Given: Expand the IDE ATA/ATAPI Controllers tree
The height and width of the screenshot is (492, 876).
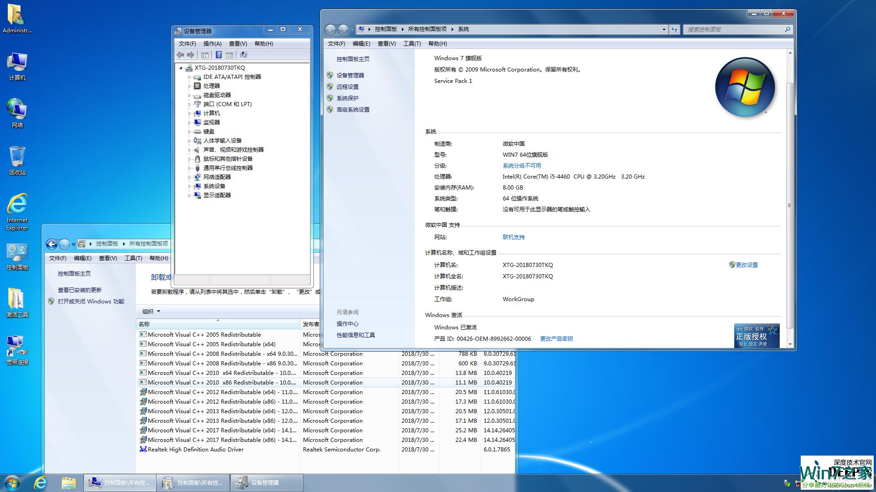Looking at the screenshot, I should (189, 77).
